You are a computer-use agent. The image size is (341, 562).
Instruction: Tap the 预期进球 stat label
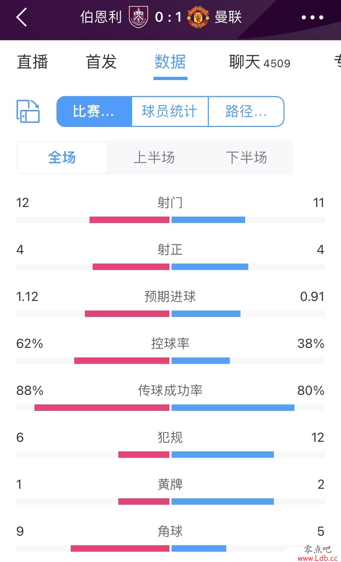pos(170,296)
